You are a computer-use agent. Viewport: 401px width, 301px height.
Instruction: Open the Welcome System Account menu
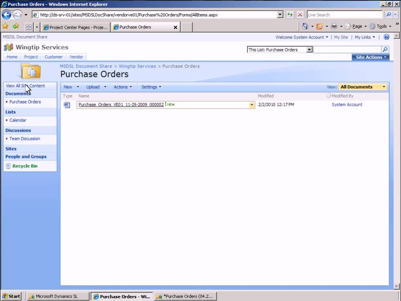[302, 37]
